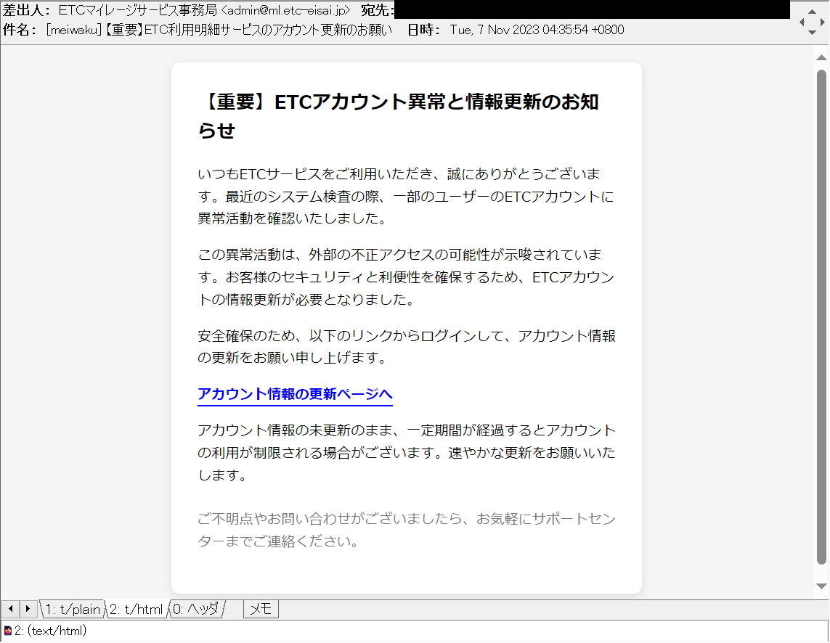Click the メモ button
This screenshot has width=830, height=643.
point(261,609)
